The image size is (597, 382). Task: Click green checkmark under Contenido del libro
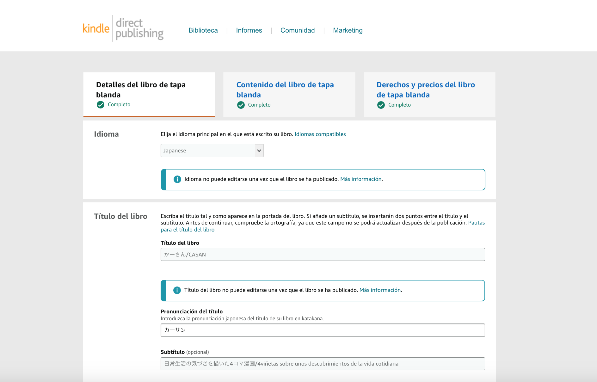tap(241, 105)
